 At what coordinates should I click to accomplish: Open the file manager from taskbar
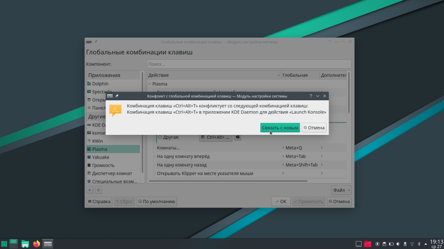[25, 244]
